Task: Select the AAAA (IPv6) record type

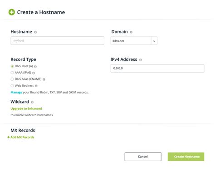Action: pyautogui.click(x=12, y=73)
